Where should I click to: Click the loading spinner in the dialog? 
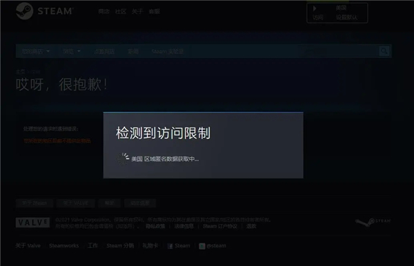pos(123,158)
